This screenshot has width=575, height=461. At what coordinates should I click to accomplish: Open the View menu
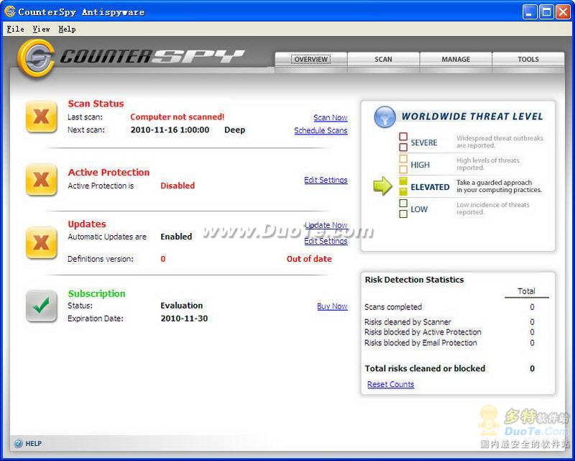41,29
